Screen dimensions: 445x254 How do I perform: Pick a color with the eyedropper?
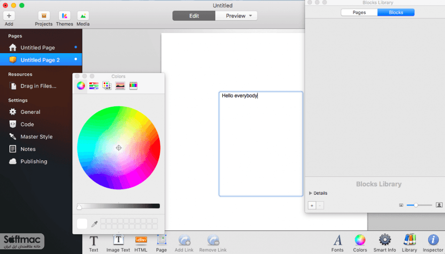tap(94, 224)
